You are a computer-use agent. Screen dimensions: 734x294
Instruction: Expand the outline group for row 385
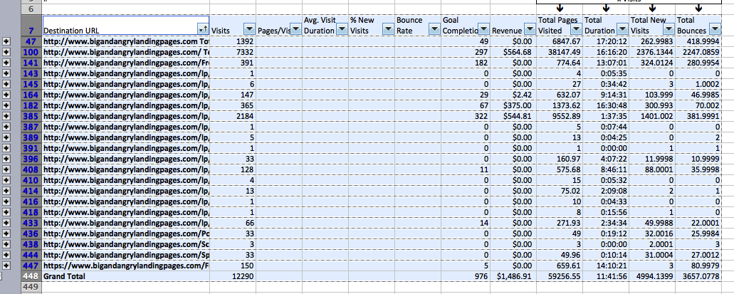(6, 117)
